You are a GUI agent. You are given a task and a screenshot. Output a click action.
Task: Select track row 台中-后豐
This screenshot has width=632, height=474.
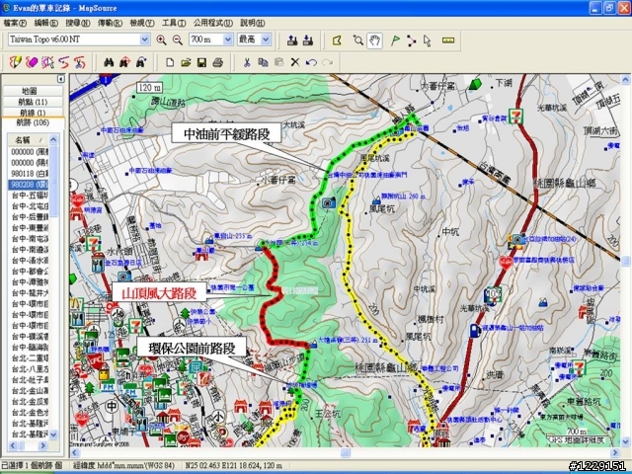30,217
